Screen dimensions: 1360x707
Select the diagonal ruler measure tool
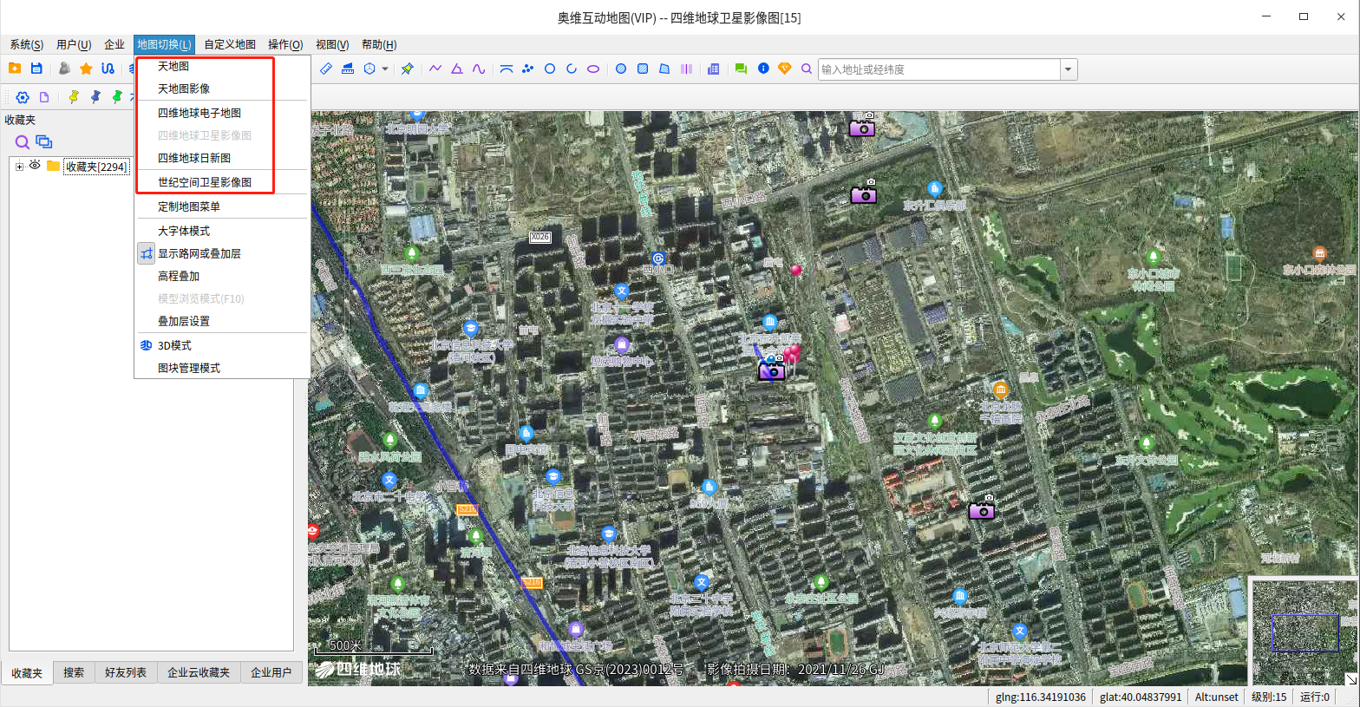click(x=326, y=69)
